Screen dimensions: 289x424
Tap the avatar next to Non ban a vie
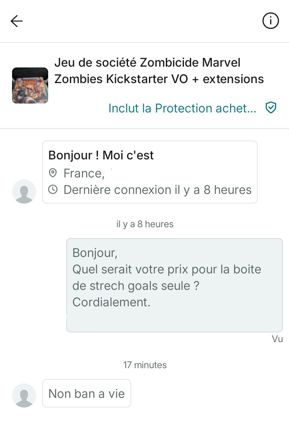(x=24, y=395)
